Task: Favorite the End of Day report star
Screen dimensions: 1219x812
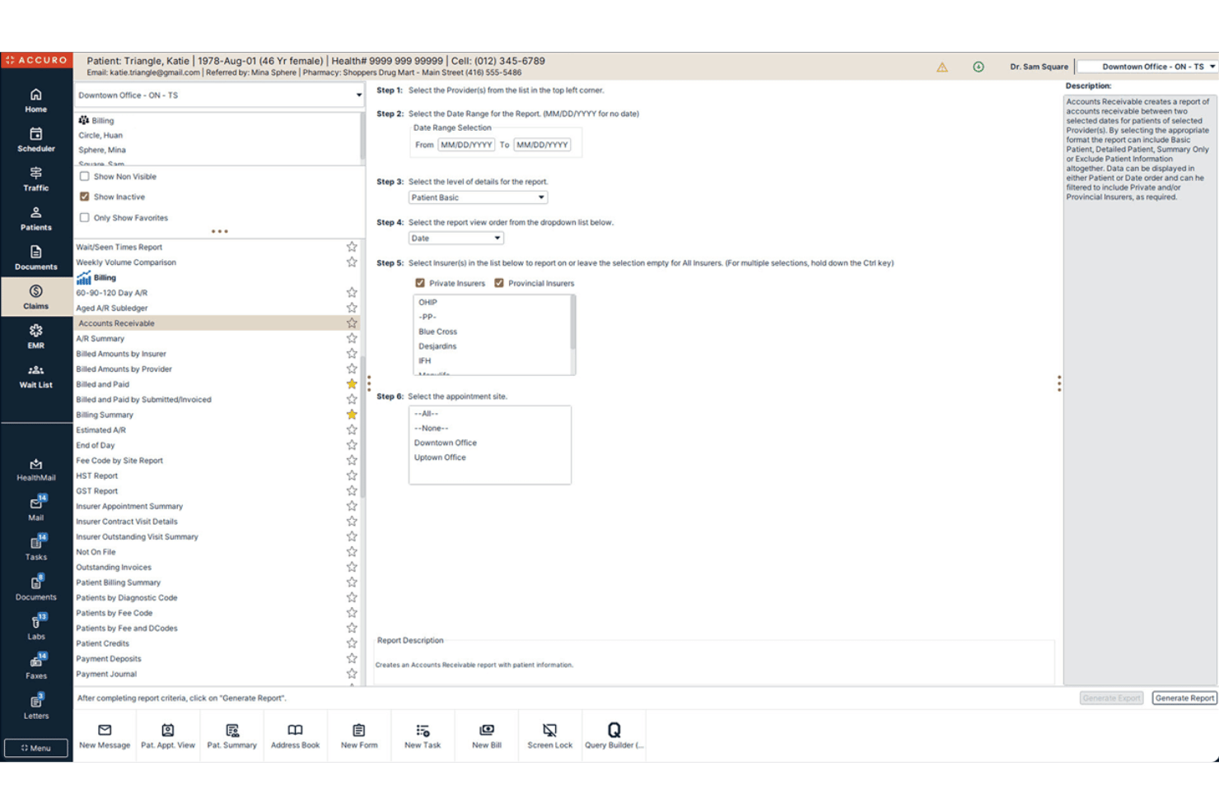Action: (352, 445)
